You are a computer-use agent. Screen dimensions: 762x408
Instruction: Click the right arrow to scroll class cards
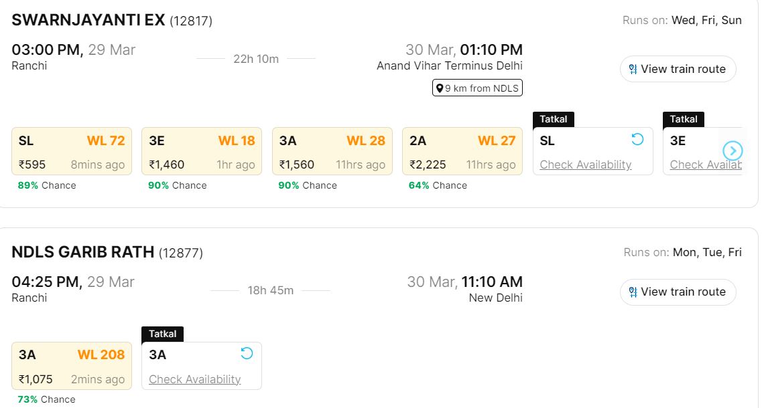point(733,150)
